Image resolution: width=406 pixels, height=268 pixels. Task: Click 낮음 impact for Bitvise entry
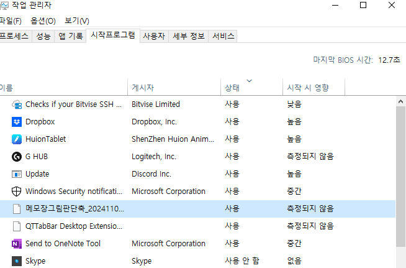294,104
